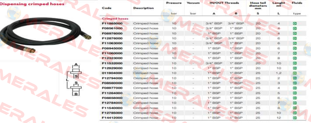Click the green fluid icon in row F08977000

point(295,88)
